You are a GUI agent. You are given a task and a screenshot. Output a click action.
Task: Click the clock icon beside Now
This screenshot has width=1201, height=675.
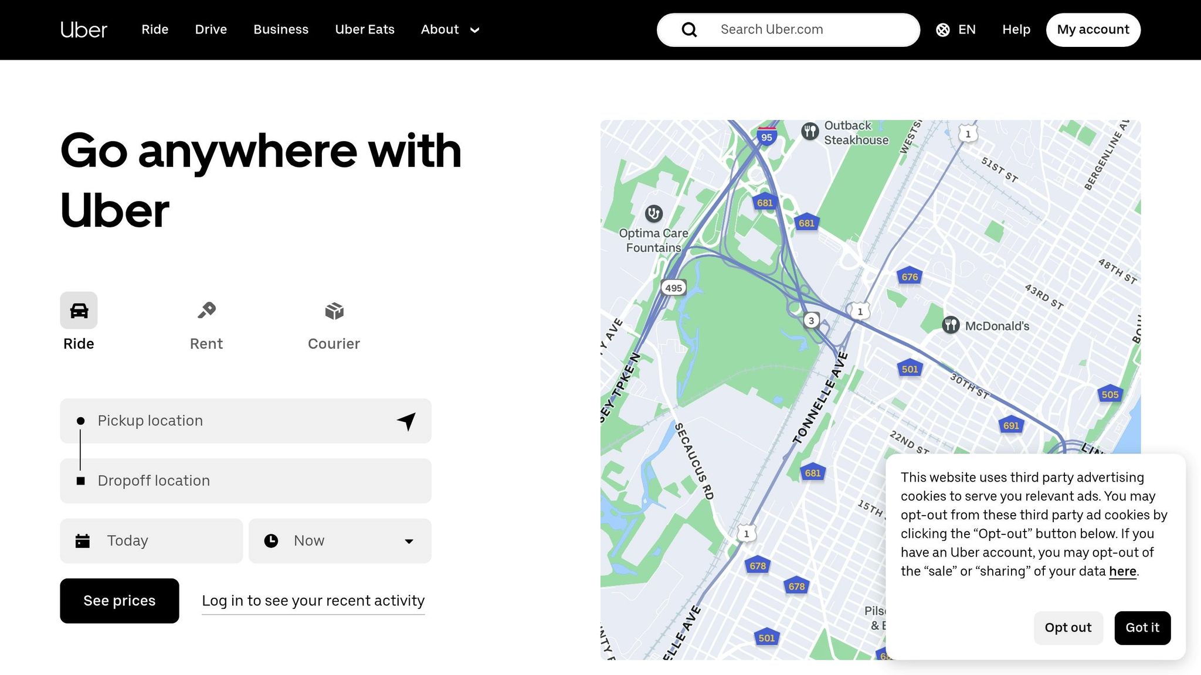(271, 541)
